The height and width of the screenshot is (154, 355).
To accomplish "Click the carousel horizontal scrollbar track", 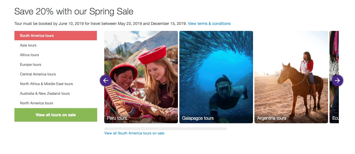I will click(165, 129).
